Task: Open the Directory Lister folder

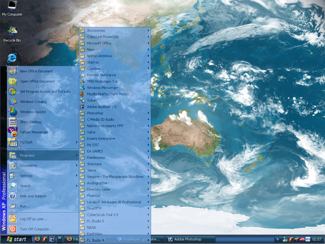Action: pos(115,189)
